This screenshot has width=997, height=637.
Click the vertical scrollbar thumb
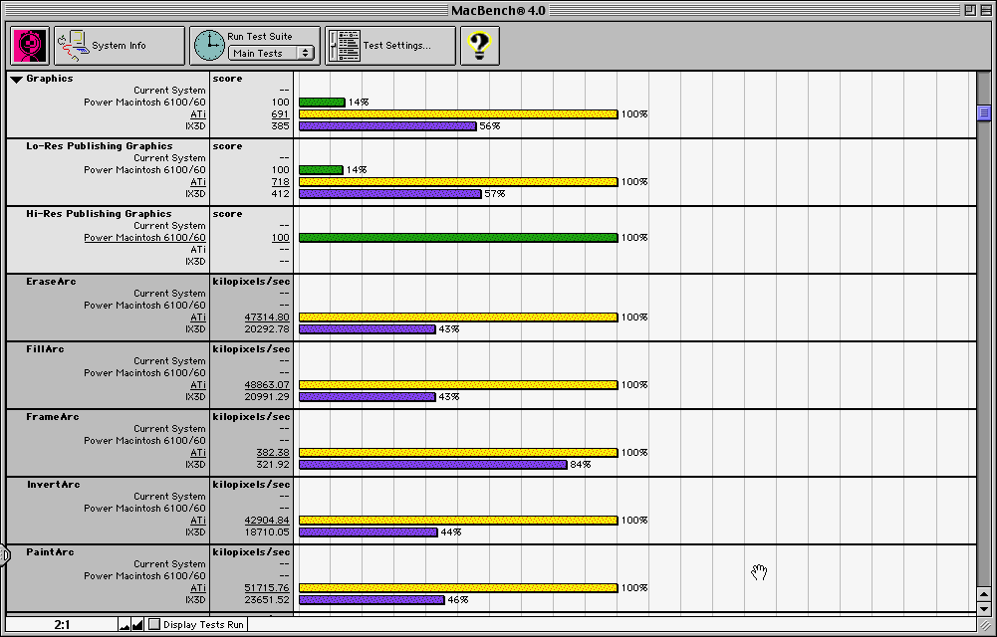point(984,113)
